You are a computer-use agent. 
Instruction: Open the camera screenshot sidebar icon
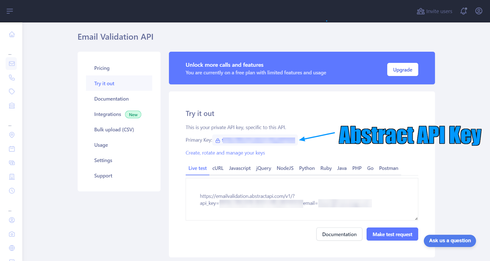click(x=12, y=234)
